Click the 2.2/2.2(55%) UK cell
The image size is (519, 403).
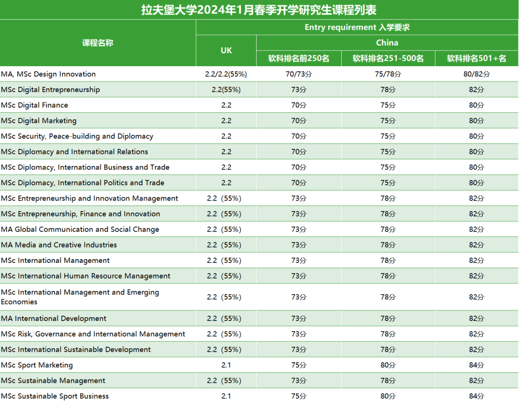226,74
